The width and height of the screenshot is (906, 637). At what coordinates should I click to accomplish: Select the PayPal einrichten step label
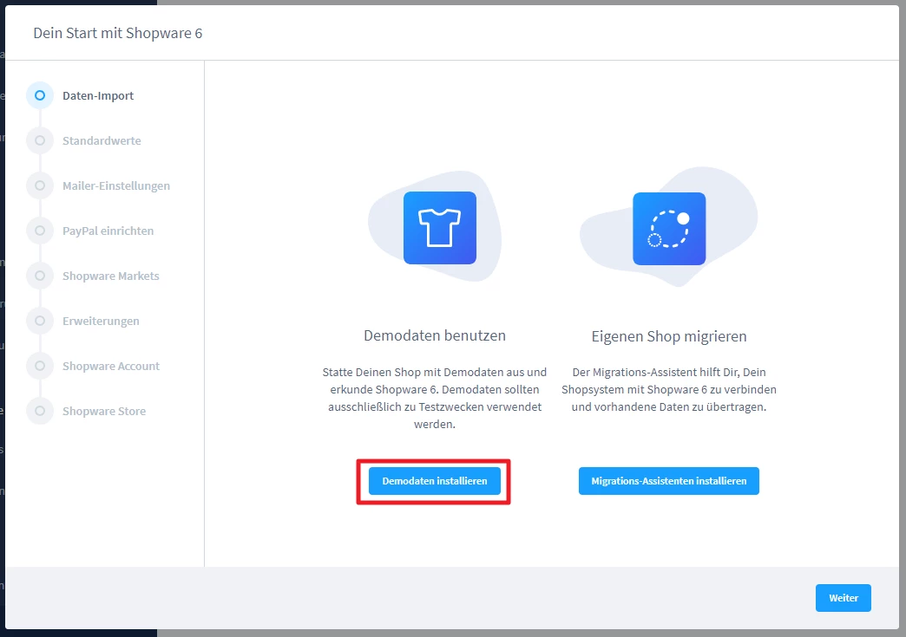tap(108, 231)
